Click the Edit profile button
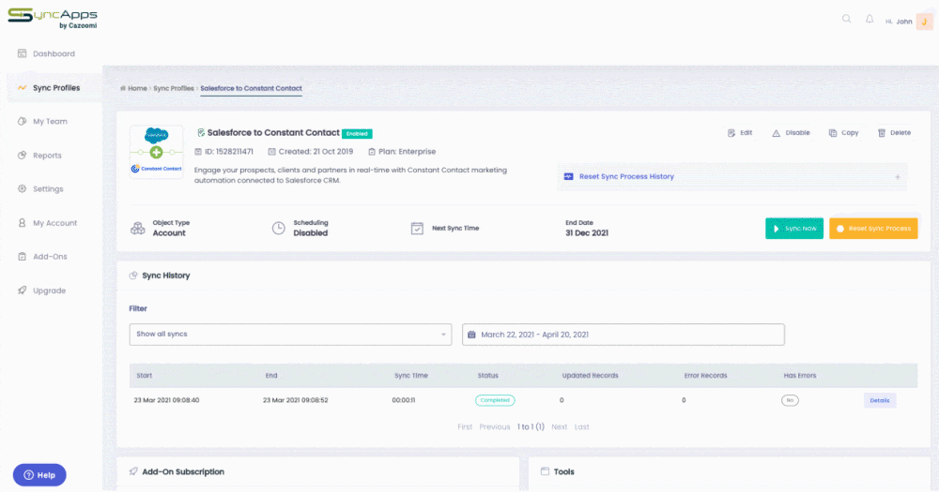Viewport: 939px width, 492px height. tap(740, 133)
